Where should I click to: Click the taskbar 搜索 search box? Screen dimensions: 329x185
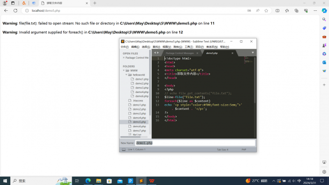[41, 181]
